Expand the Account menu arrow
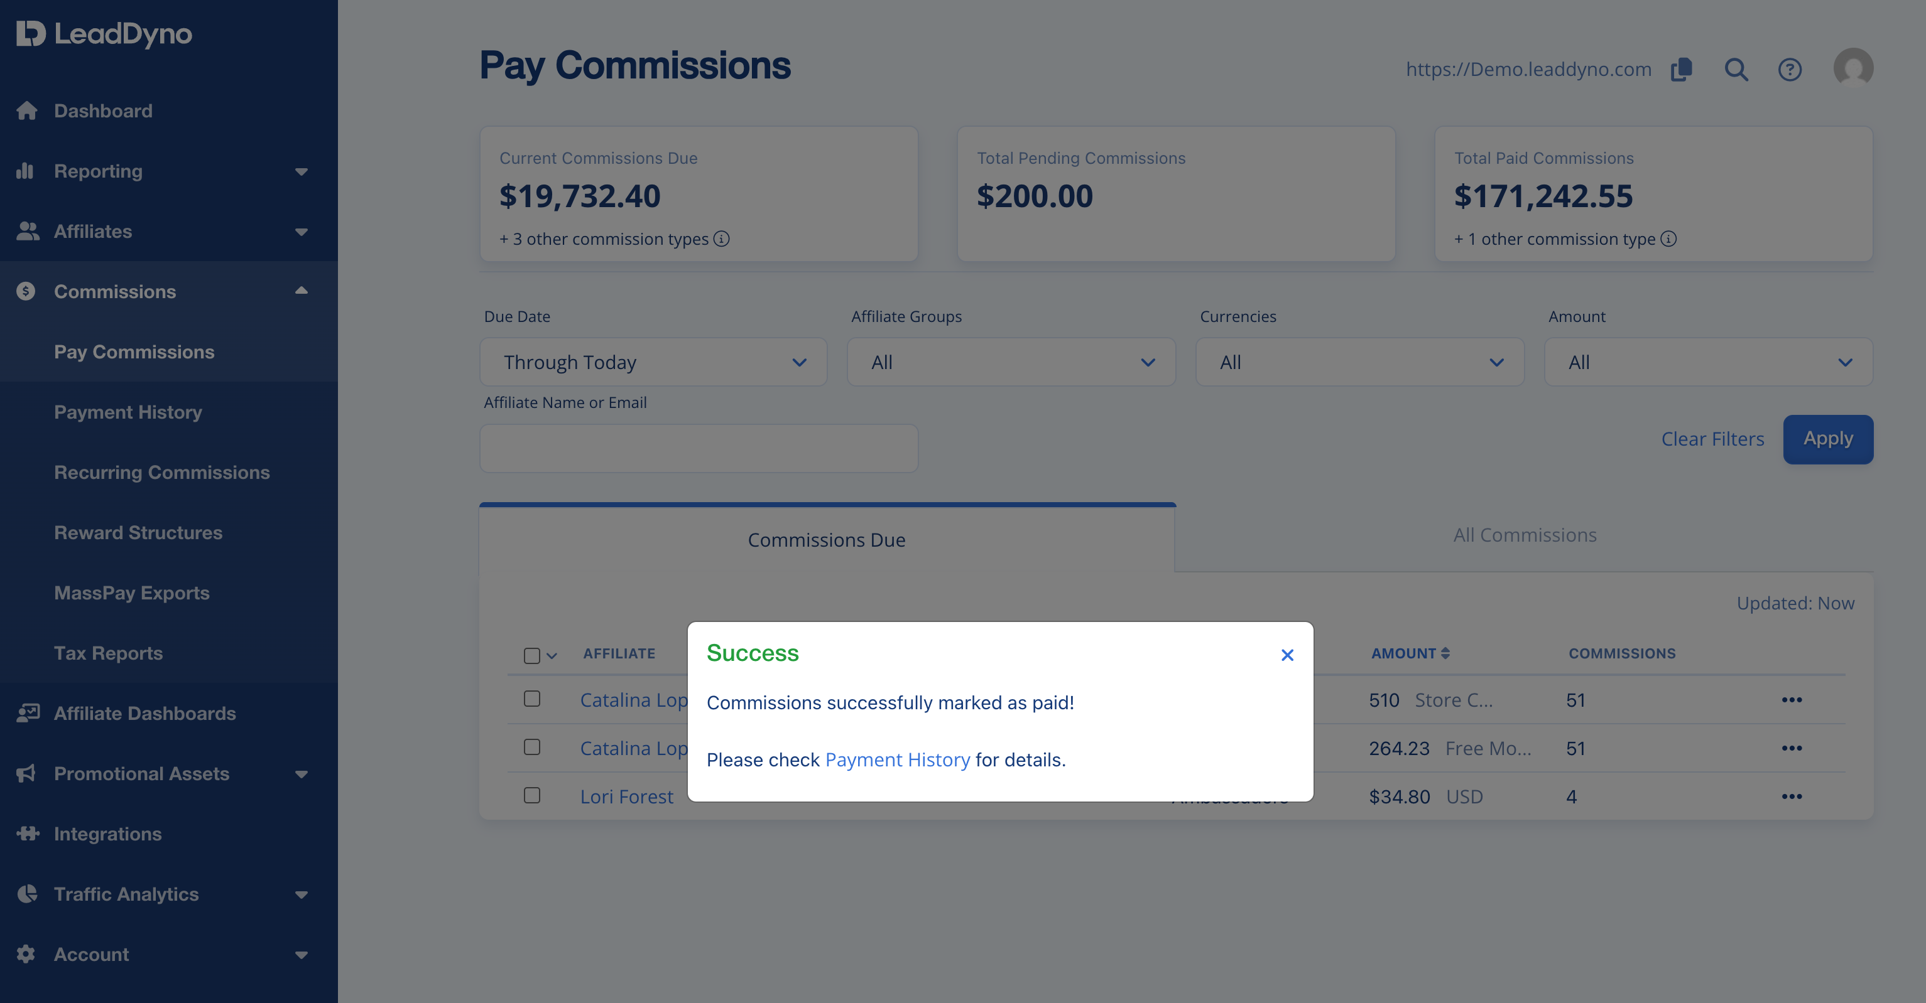Screen dimensions: 1926x1003 302,955
